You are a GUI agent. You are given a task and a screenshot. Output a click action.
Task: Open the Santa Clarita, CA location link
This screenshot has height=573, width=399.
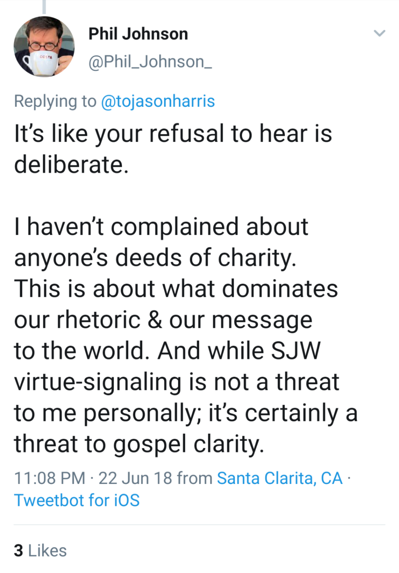(280, 478)
